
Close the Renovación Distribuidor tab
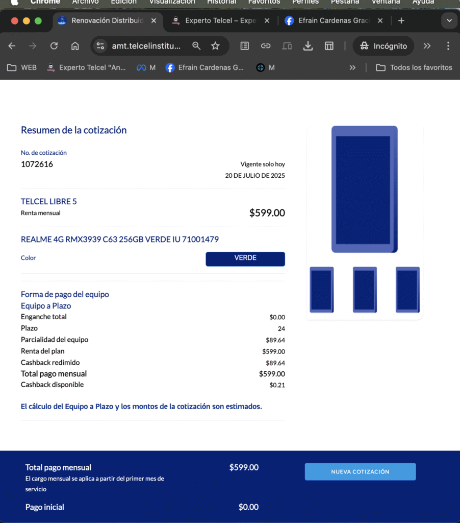pos(154,20)
